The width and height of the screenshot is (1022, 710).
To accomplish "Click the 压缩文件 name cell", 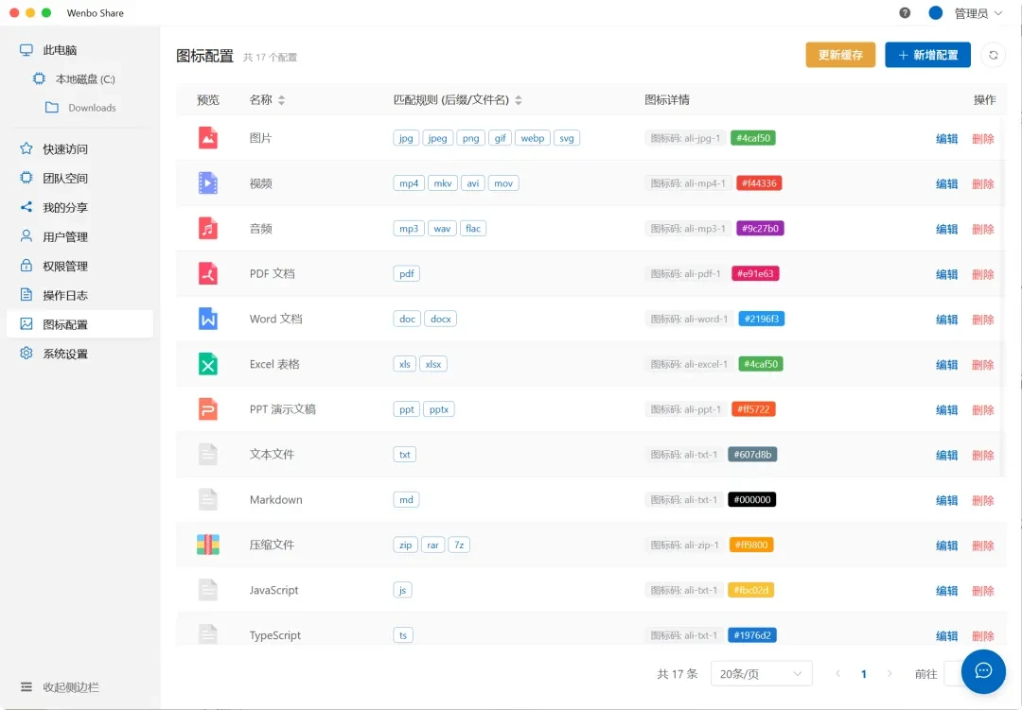I will coord(272,545).
